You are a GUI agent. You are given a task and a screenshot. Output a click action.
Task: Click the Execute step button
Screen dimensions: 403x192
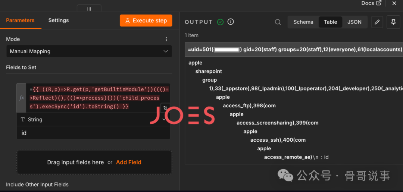click(146, 21)
